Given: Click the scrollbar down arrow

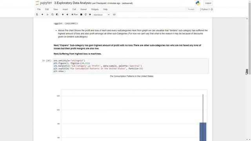Looking at the screenshot, I should coord(247,139).
